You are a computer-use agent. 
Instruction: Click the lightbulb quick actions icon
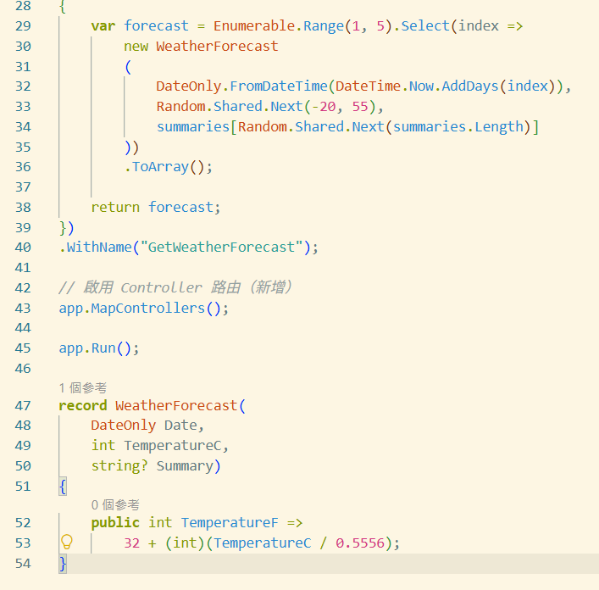pyautogui.click(x=66, y=542)
